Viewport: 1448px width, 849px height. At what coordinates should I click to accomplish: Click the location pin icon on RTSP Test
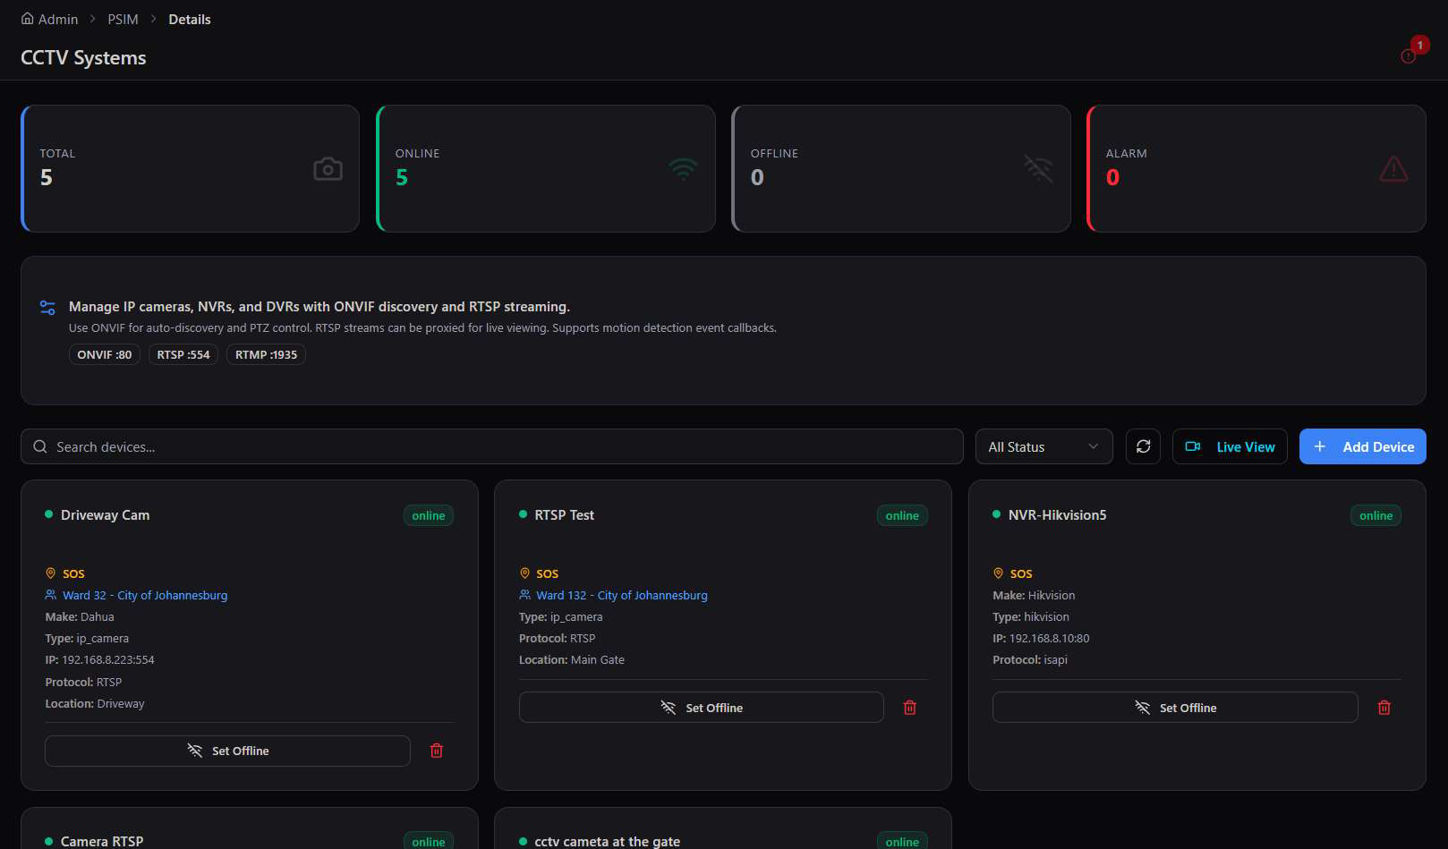[x=524, y=573]
